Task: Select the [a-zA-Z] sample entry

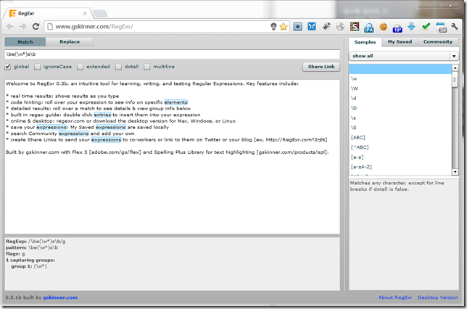Action: pyautogui.click(x=400, y=167)
